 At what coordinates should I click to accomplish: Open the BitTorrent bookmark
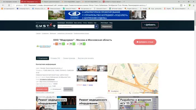point(116,9)
